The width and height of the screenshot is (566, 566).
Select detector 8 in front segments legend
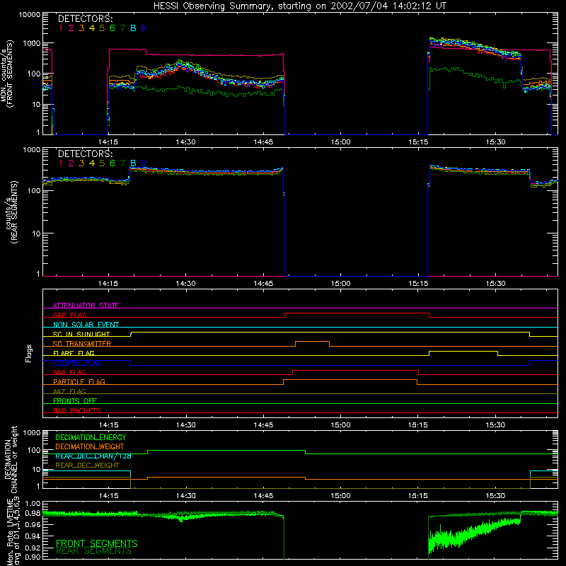point(133,28)
